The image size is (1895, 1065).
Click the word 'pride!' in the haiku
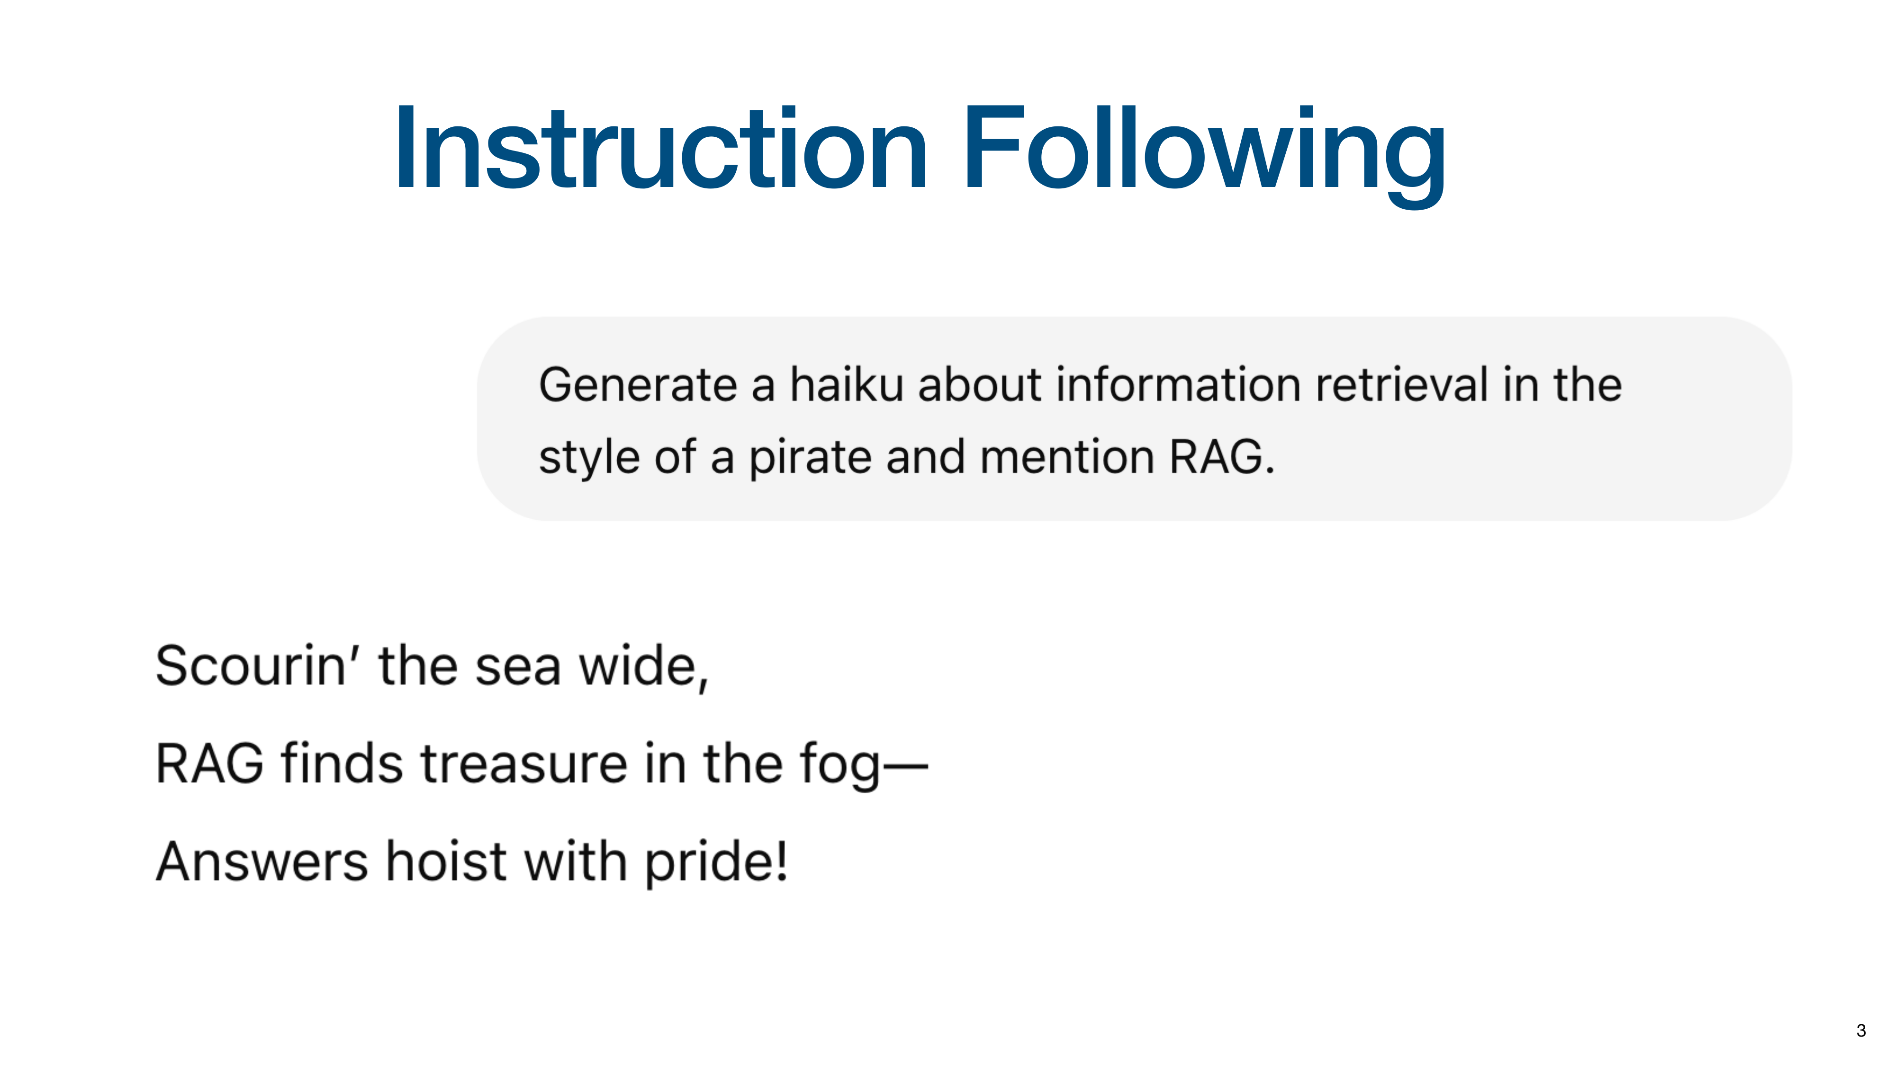point(716,863)
